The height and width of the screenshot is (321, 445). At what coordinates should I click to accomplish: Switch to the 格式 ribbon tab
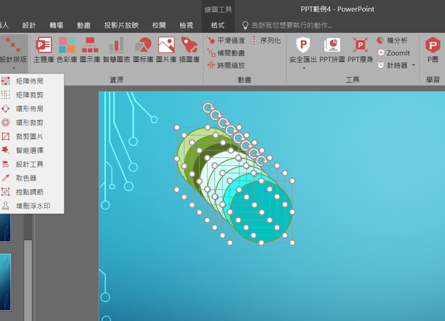point(217,25)
